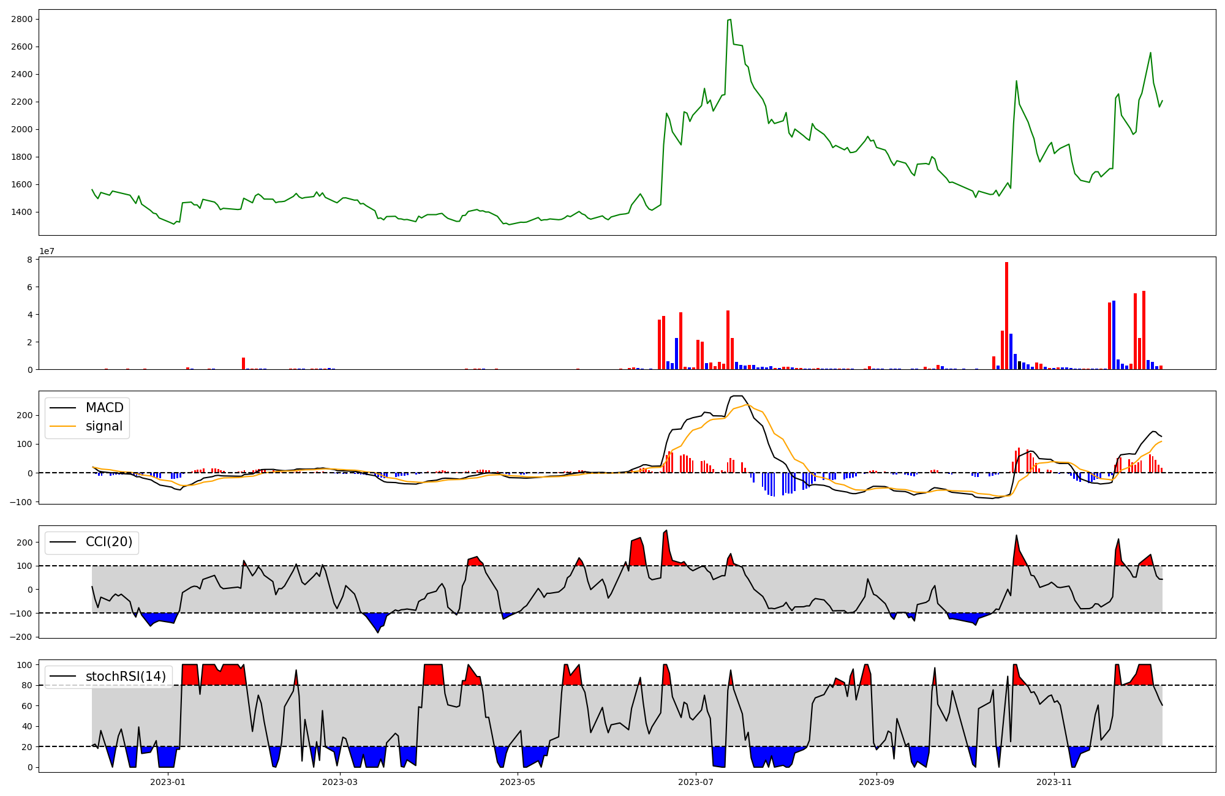Click the CCI(20) legend label
This screenshot has height=796, width=1225.
point(108,542)
